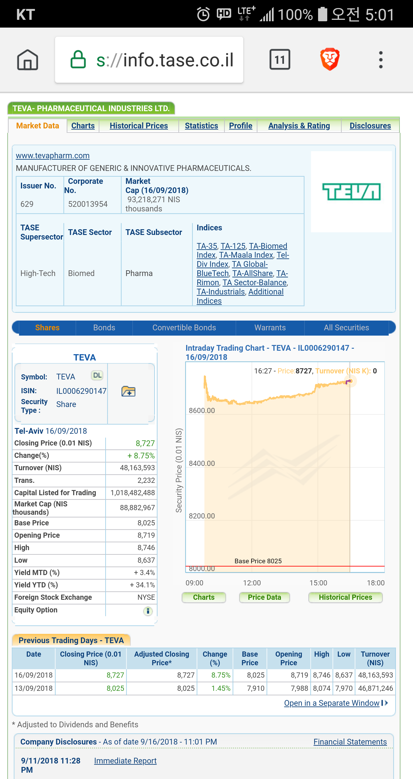
Task: Tap the browser home icon
Action: tap(28, 60)
